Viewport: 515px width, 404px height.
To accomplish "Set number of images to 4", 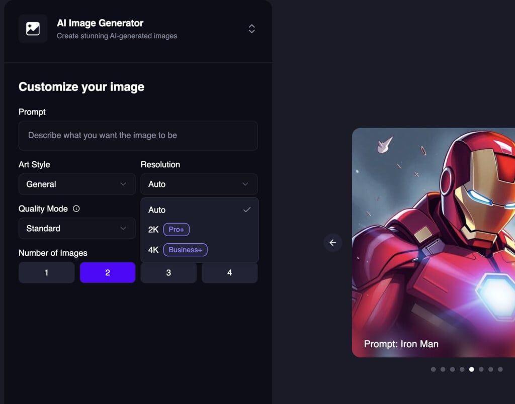I will [x=229, y=273].
